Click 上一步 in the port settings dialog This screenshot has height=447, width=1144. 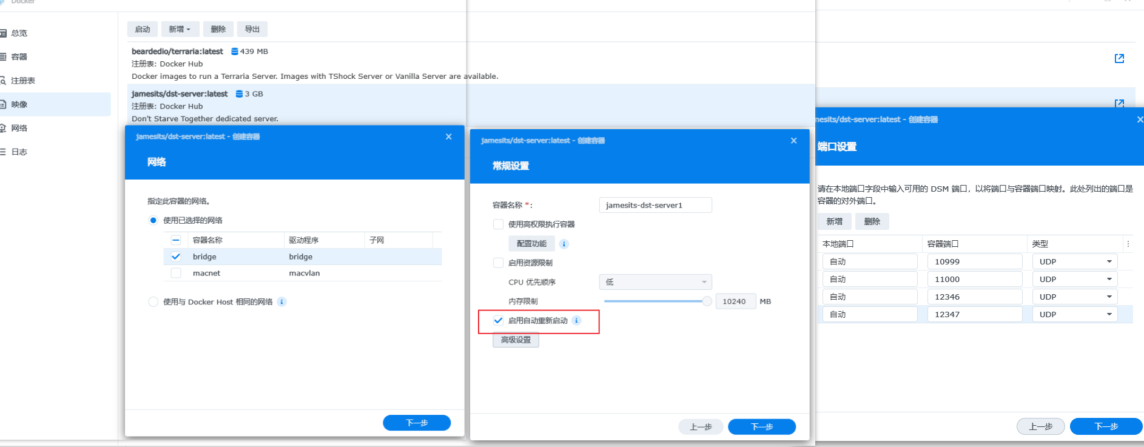coord(1041,426)
